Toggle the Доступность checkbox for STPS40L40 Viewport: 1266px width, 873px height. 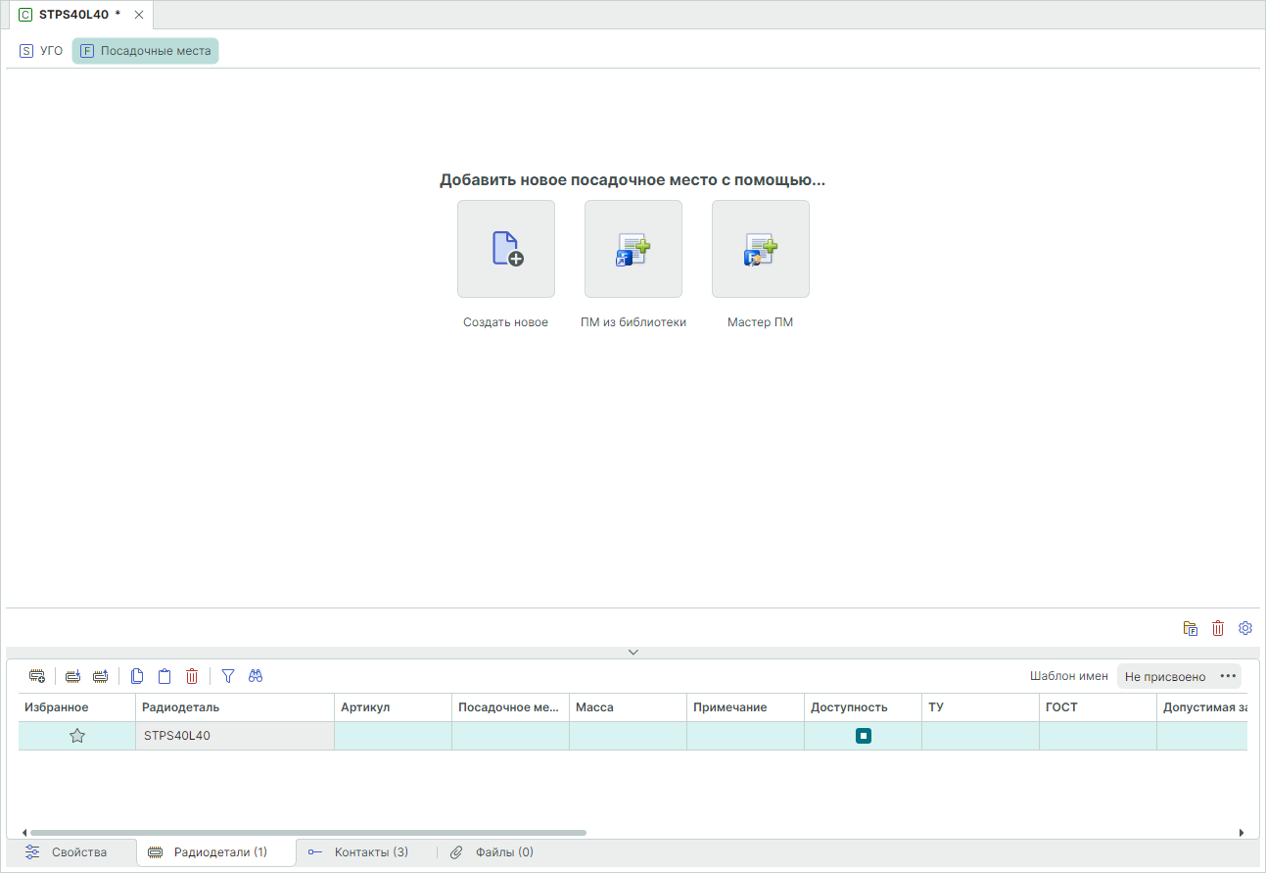click(863, 736)
